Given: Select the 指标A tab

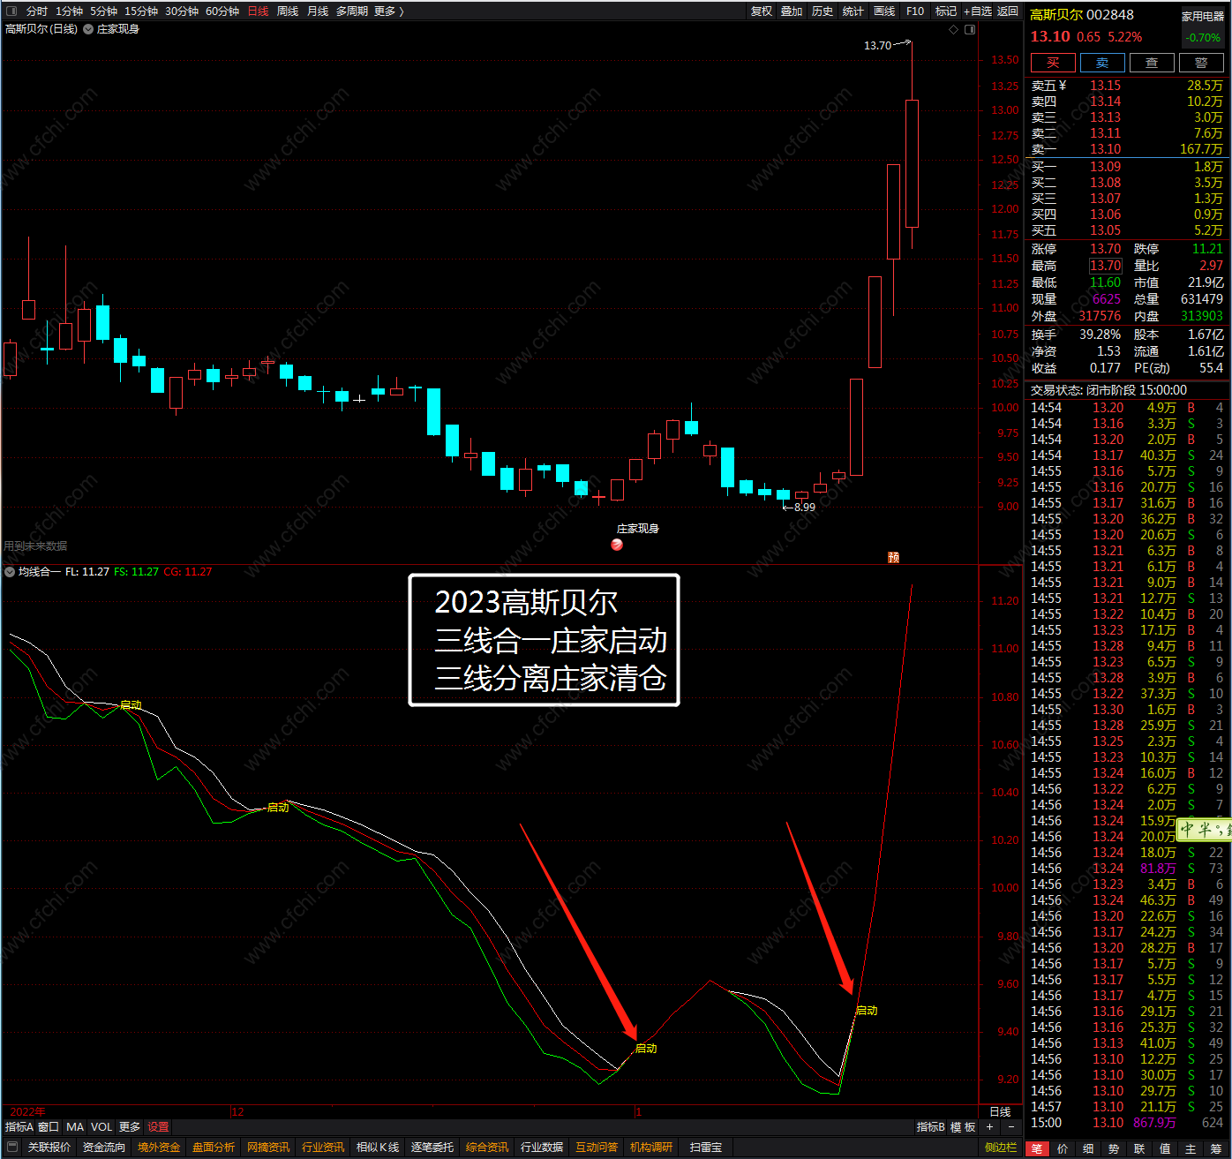Looking at the screenshot, I should click(19, 1127).
